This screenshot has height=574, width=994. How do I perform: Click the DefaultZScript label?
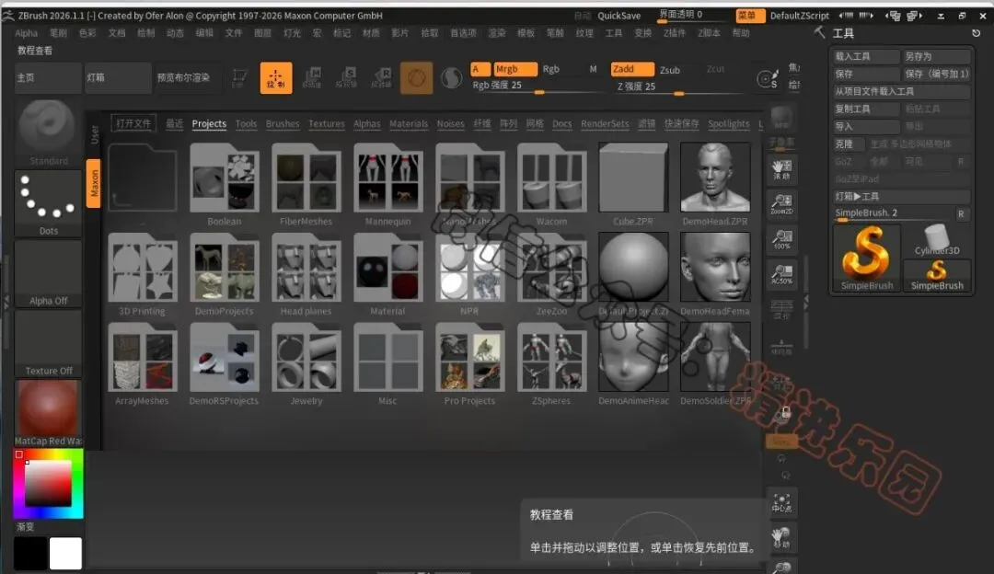click(800, 16)
